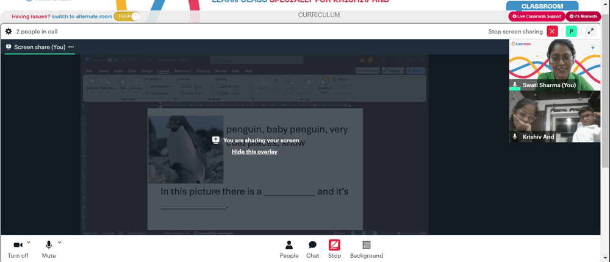Open the Comments pane in Word
The width and height of the screenshot is (610, 262).
(367, 71)
